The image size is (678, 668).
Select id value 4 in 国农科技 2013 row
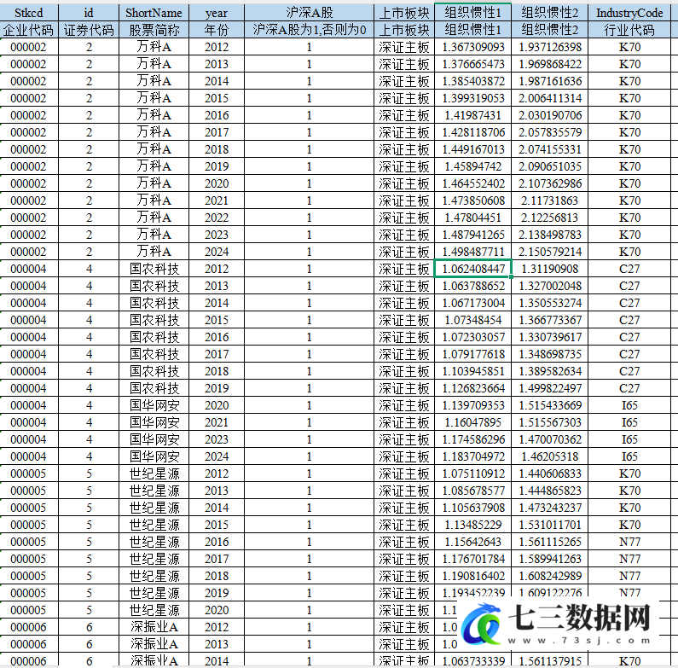tap(89, 286)
